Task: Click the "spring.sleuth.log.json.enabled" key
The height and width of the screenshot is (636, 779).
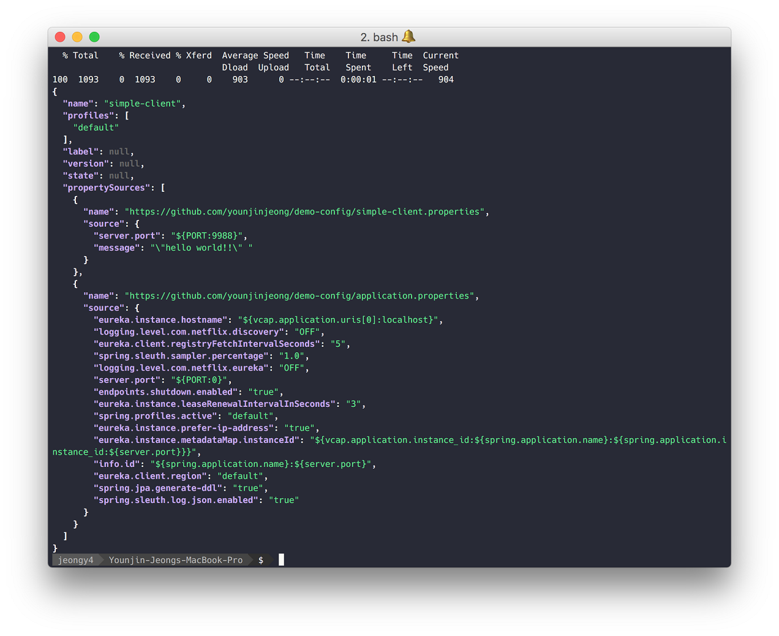Action: [176, 500]
